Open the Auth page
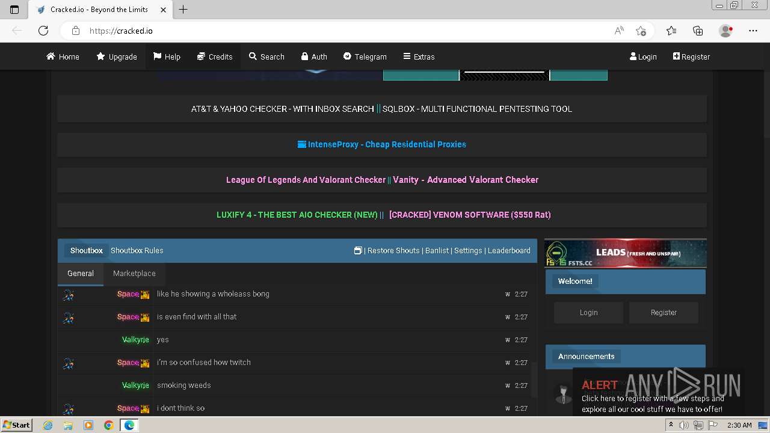This screenshot has width=770, height=433. (x=314, y=57)
